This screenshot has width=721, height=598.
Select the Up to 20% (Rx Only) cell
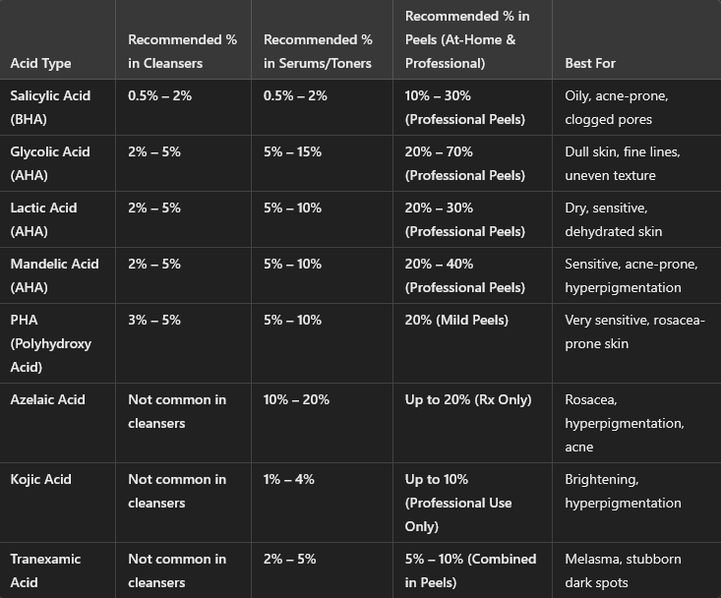468,399
